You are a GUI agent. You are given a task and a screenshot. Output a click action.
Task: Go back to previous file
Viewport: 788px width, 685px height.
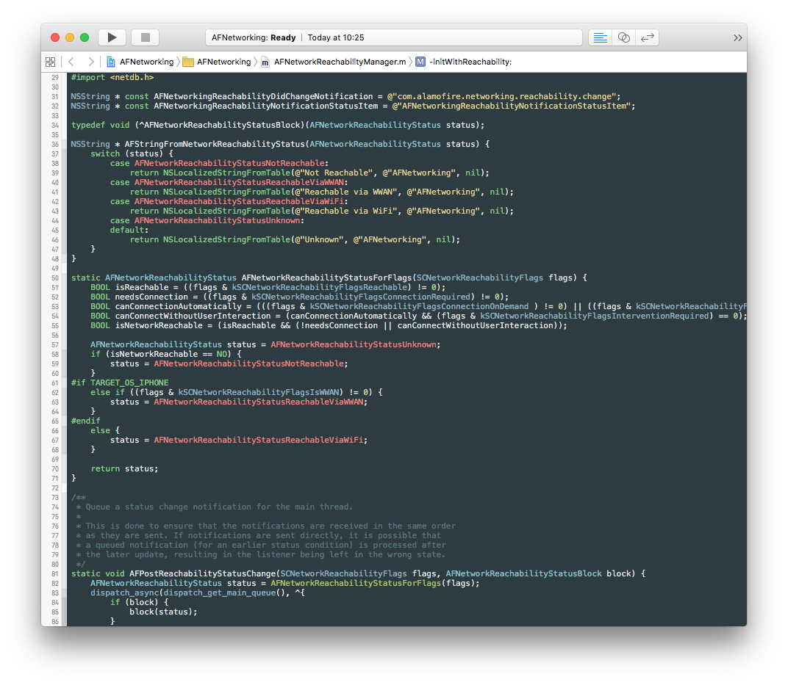click(x=71, y=62)
